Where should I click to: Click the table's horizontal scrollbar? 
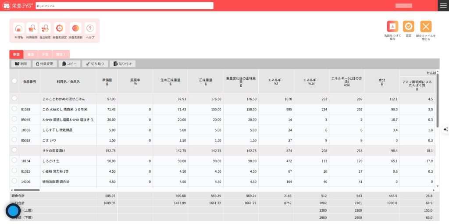tap(26, 190)
